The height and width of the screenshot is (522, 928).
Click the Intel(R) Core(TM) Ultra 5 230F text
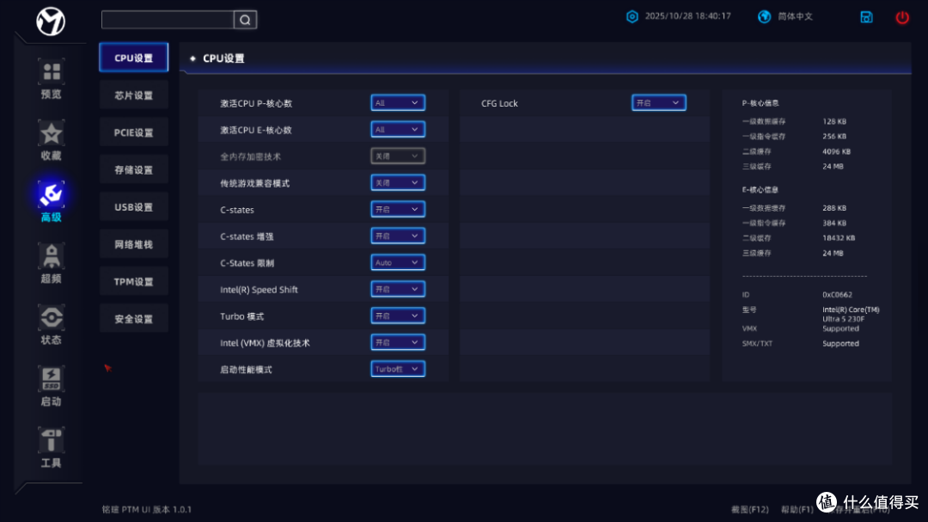point(851,314)
